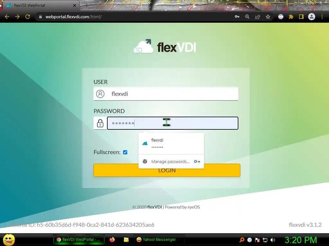This screenshot has height=246, width=329.
Task: Switch to Yahoo! Messenger taskbar item
Action: [x=159, y=240]
